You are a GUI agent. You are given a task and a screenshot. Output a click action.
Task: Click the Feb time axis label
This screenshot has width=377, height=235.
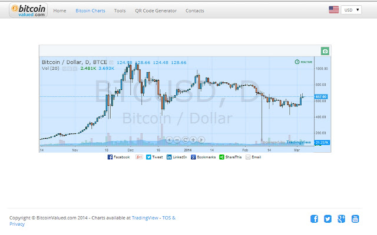click(245, 150)
